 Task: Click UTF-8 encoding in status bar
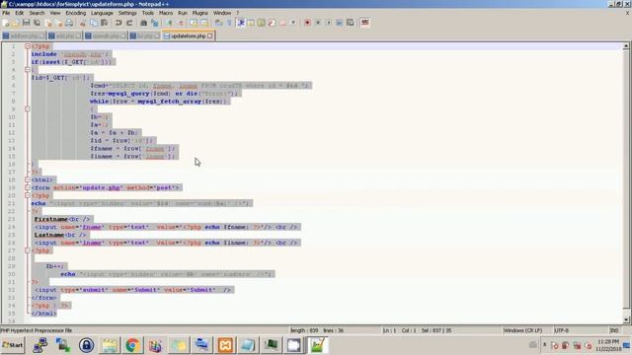click(x=561, y=330)
